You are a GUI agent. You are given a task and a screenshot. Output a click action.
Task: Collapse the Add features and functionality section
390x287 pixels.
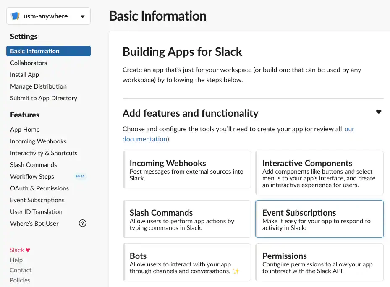[x=379, y=112]
